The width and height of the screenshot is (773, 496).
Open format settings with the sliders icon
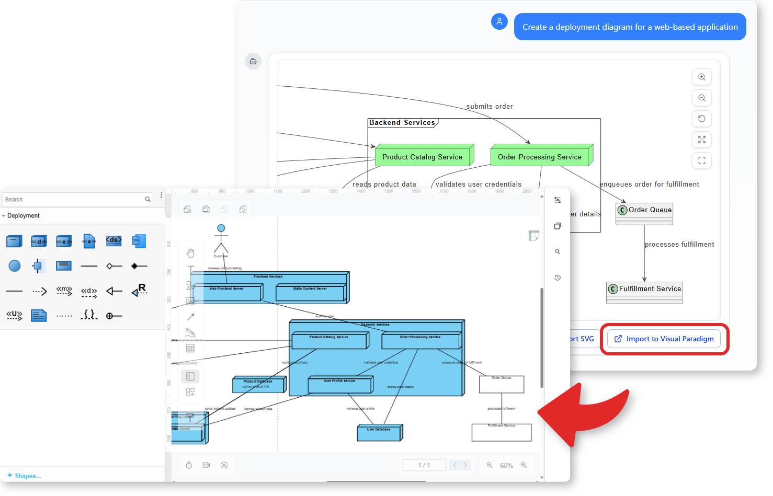click(x=558, y=200)
